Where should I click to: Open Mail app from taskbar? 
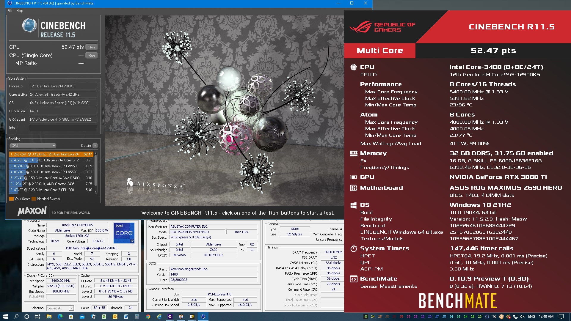(x=82, y=317)
